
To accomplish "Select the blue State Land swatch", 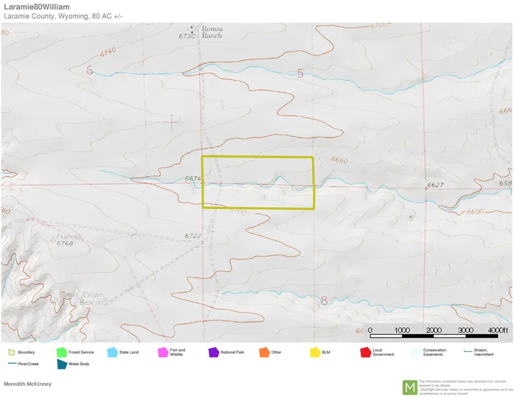I will pos(113,353).
